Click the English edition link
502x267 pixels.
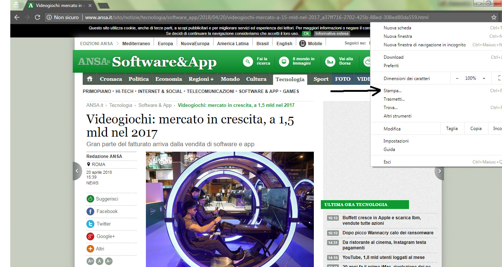tap(284, 43)
